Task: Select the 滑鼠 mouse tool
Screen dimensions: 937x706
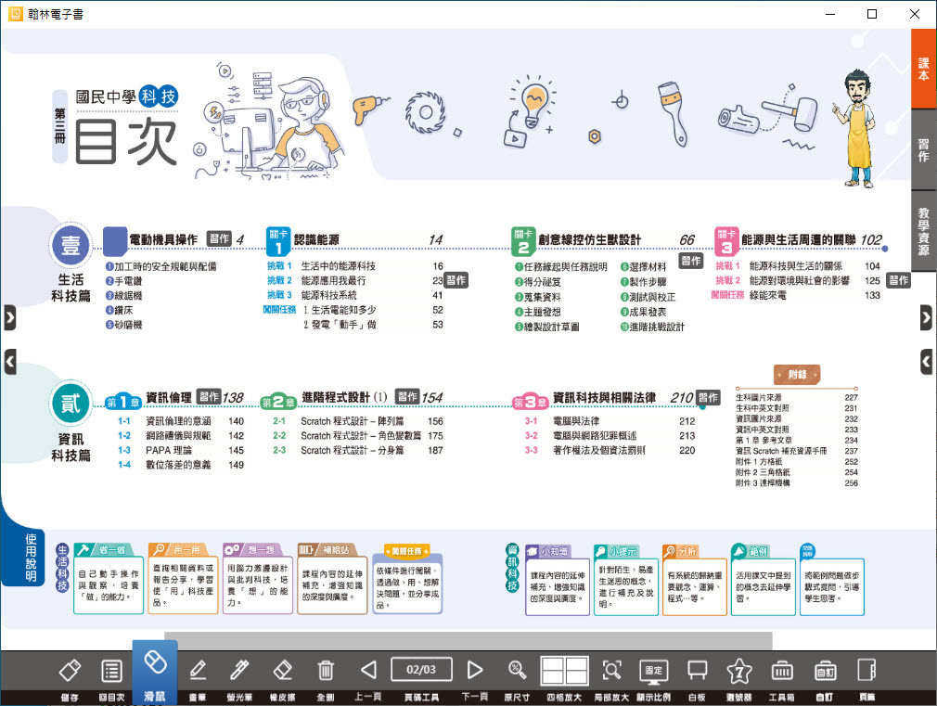Action: point(154,670)
